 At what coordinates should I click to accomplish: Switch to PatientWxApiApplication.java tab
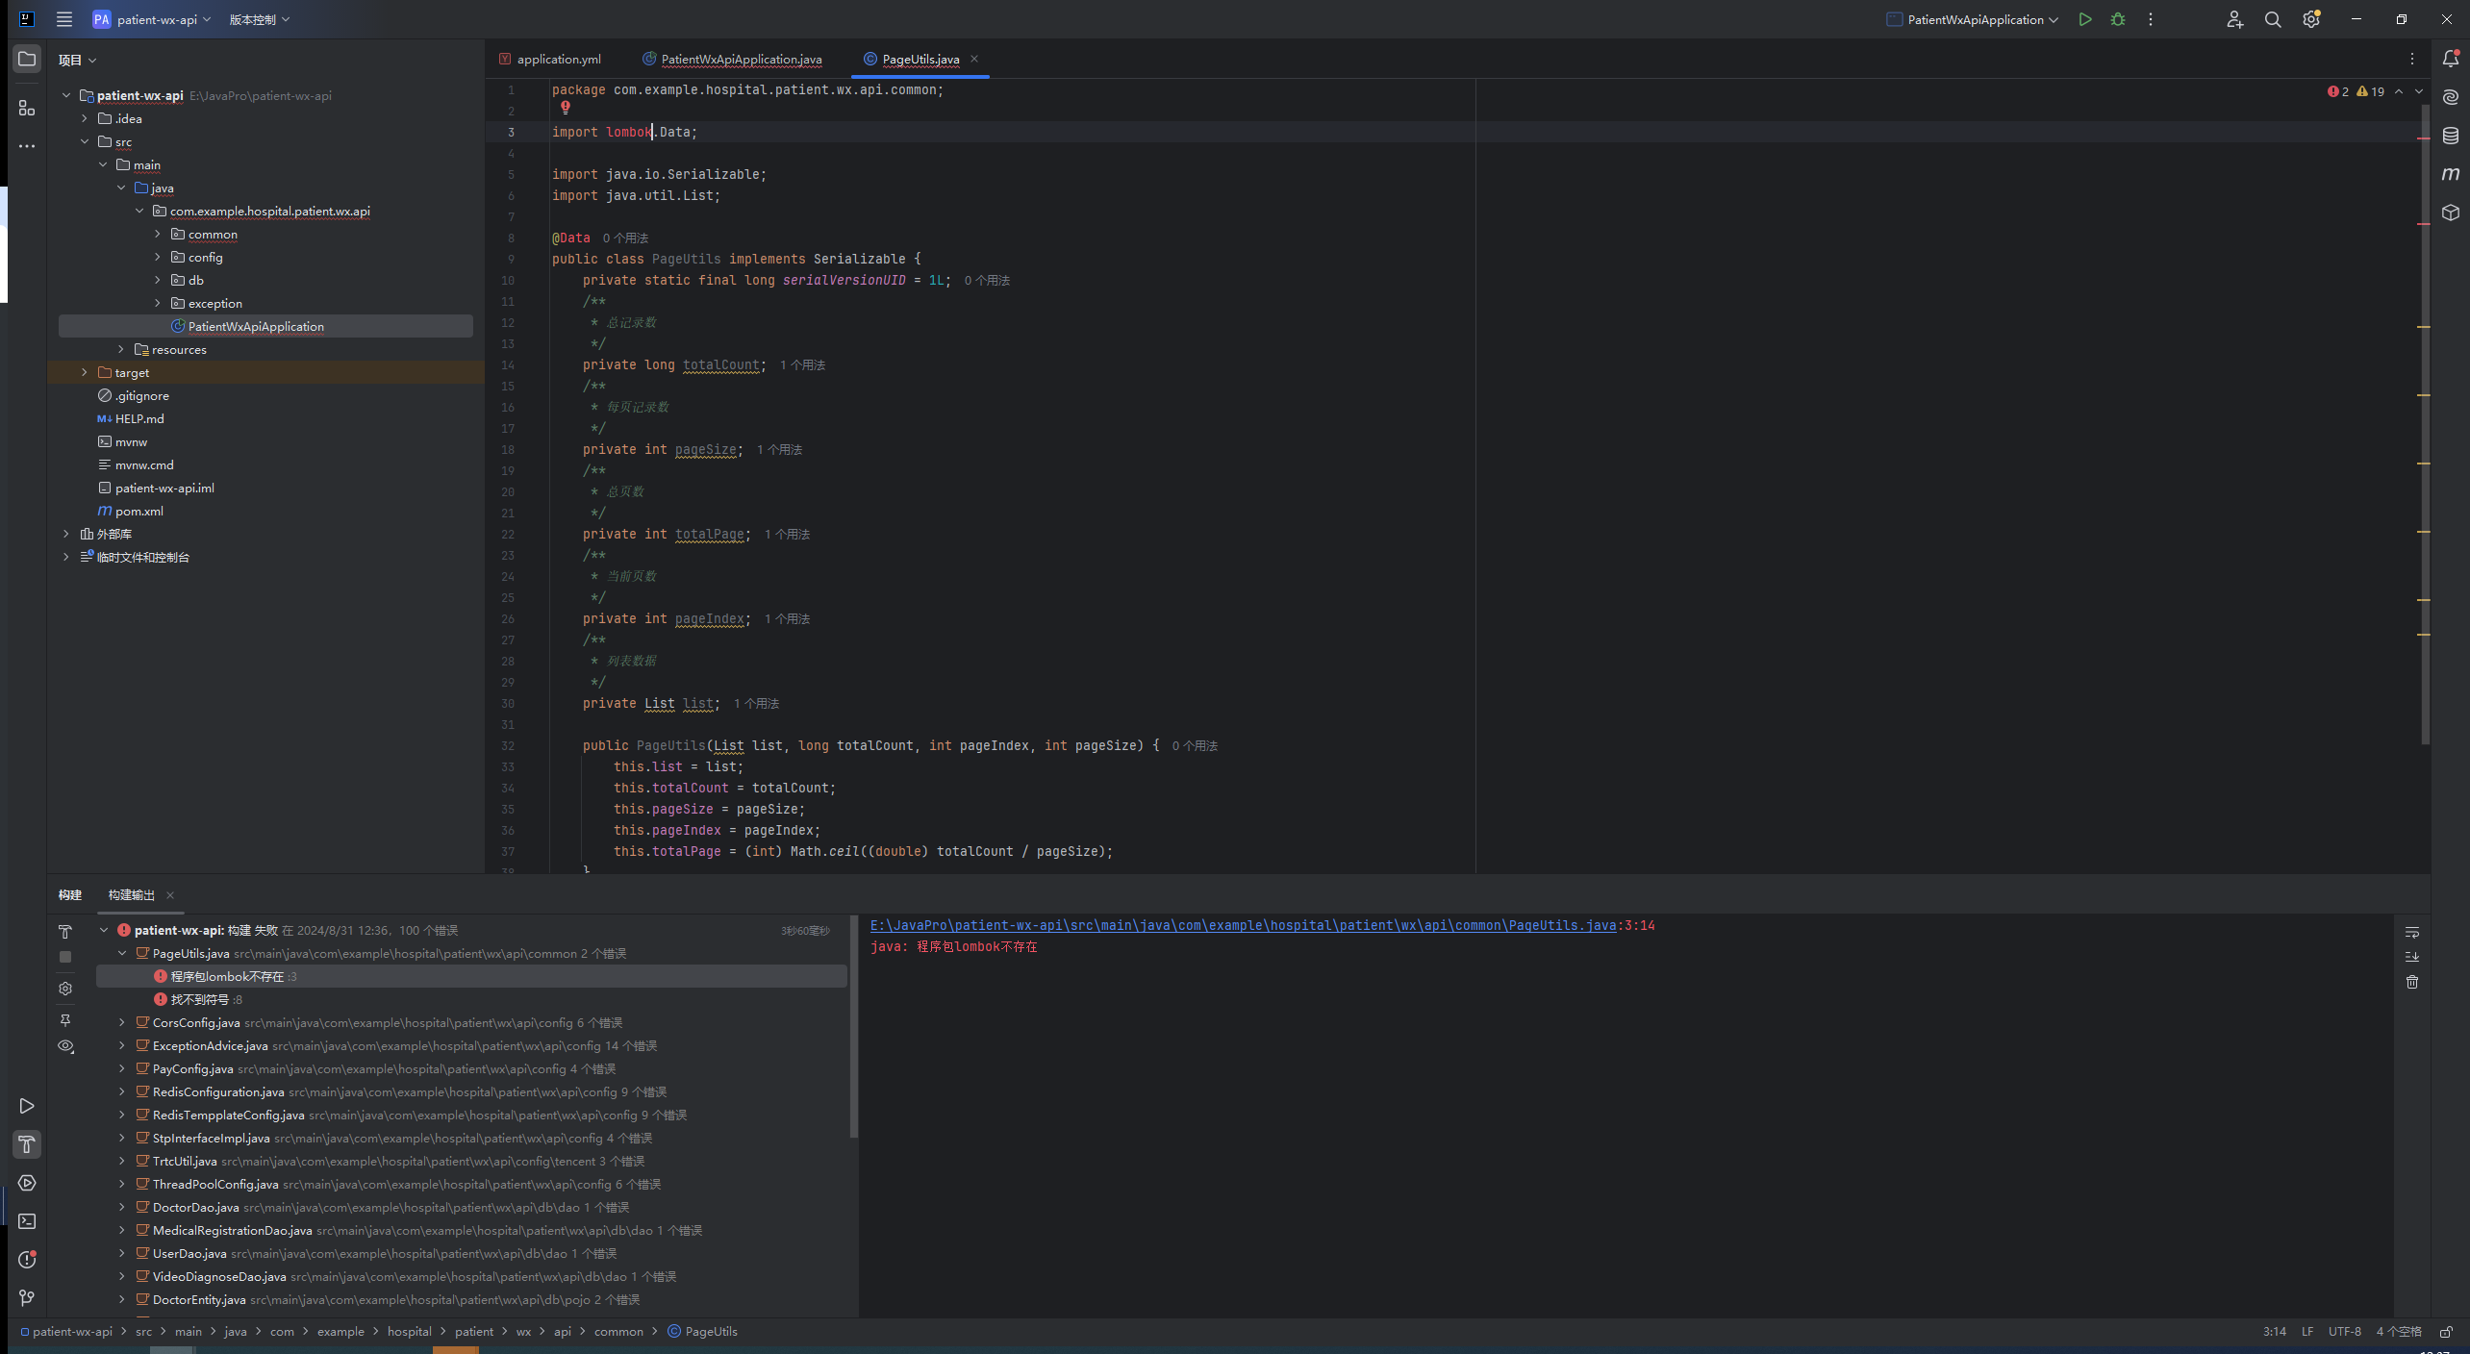[x=732, y=60]
